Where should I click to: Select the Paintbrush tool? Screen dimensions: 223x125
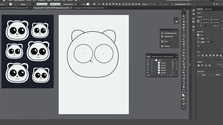(184, 39)
